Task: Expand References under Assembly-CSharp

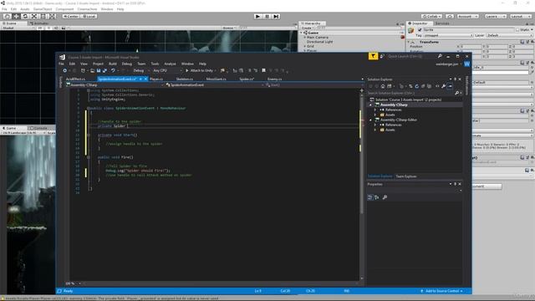Action: [x=375, y=110]
